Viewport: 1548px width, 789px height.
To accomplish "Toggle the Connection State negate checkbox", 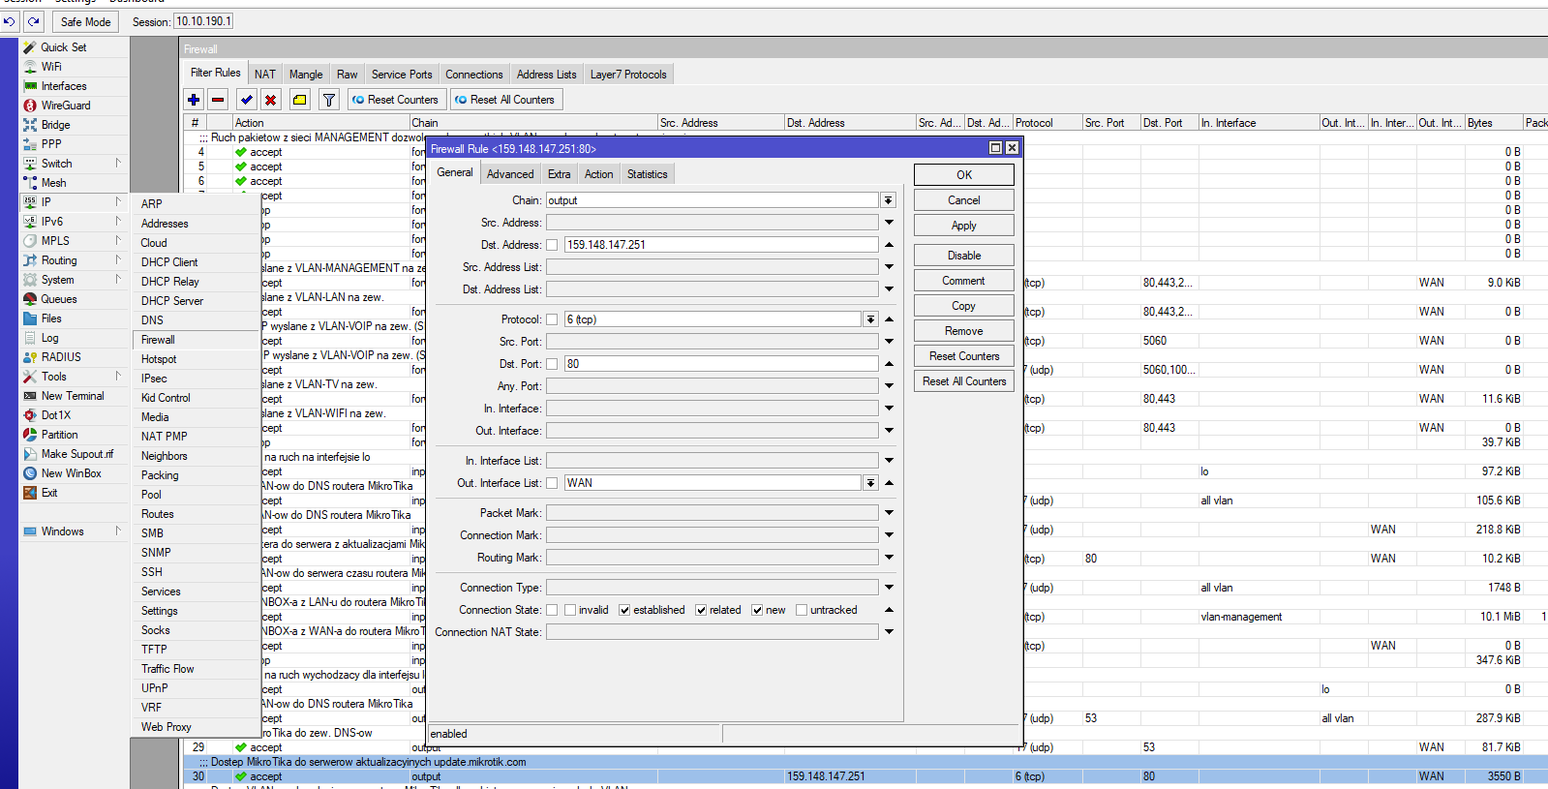I will coord(552,610).
